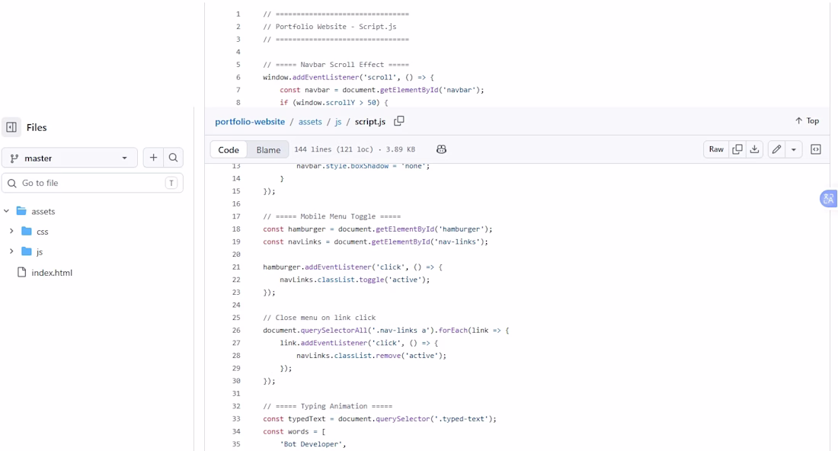Go to portfolio-website breadcrumb link

(x=250, y=122)
